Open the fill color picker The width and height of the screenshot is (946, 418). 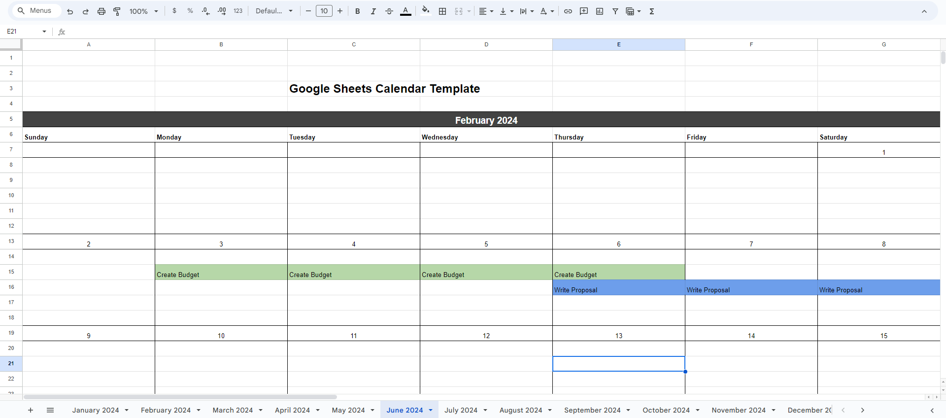point(426,11)
